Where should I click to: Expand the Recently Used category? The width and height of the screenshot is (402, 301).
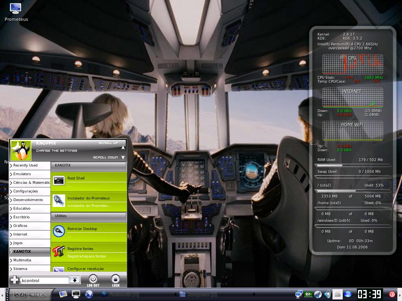(30, 165)
